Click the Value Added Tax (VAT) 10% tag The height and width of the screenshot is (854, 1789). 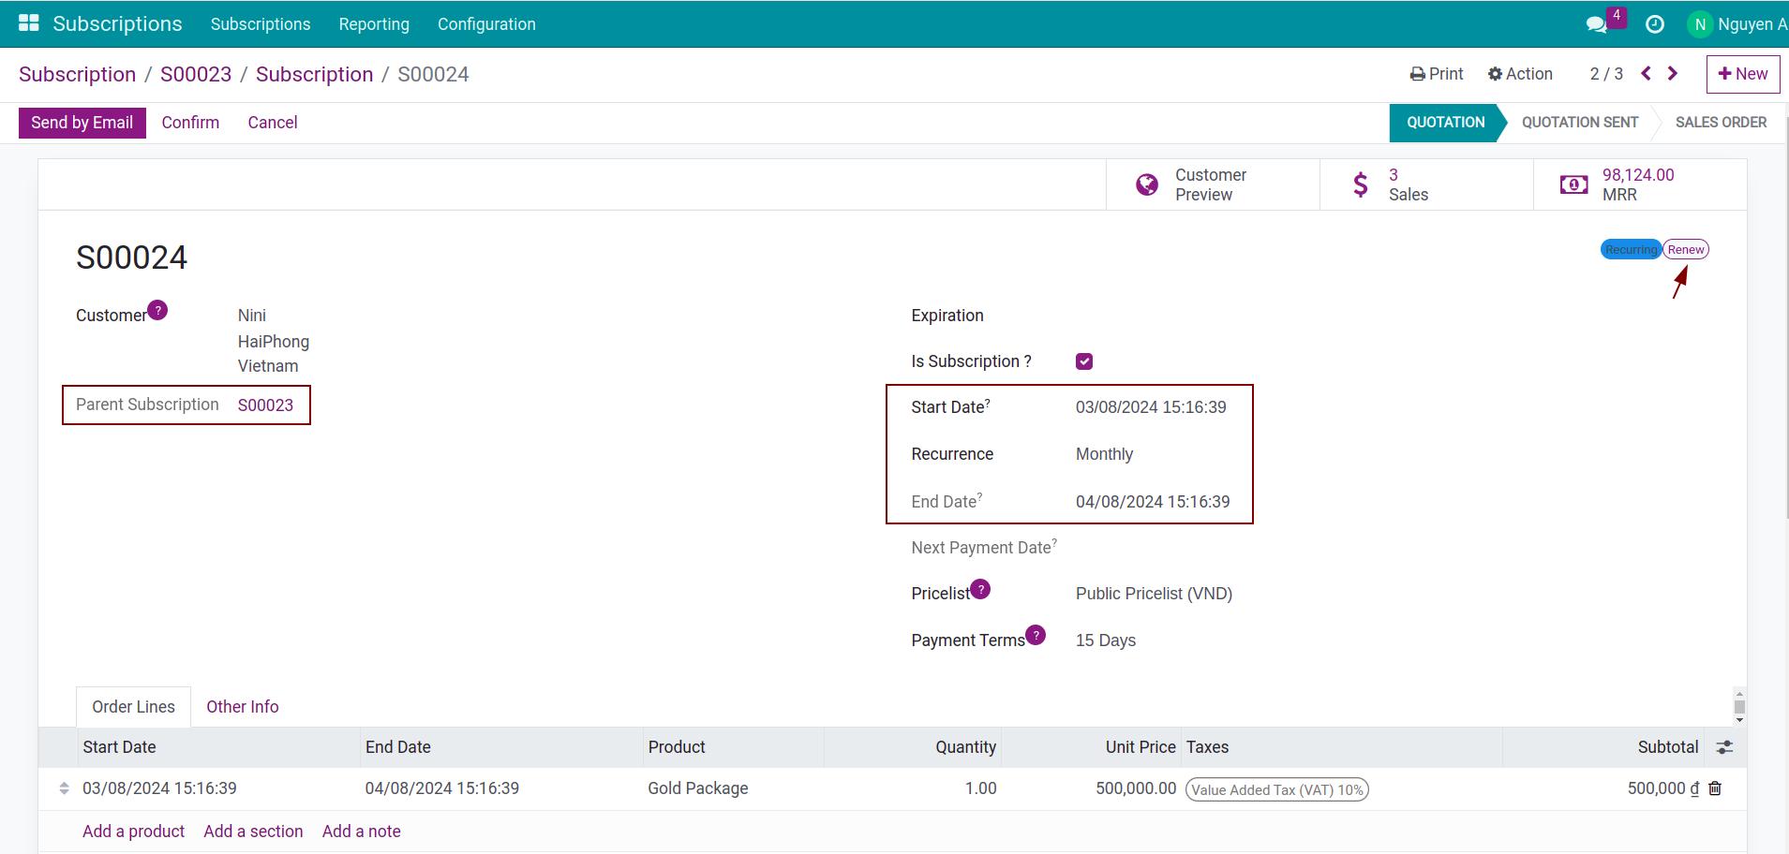tap(1277, 790)
